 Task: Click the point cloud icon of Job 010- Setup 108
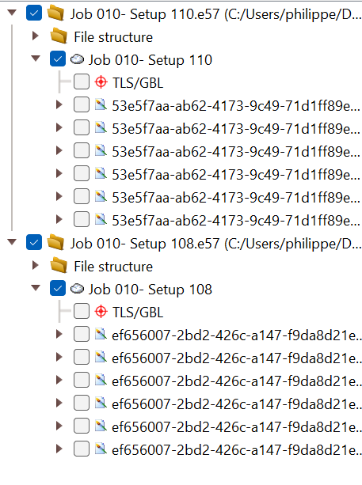[77, 289]
